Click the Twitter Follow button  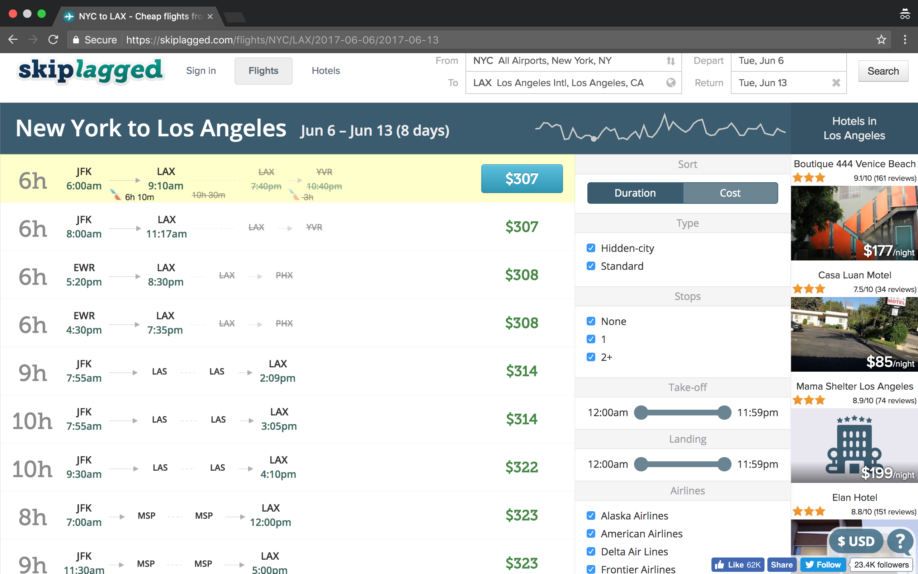[823, 565]
